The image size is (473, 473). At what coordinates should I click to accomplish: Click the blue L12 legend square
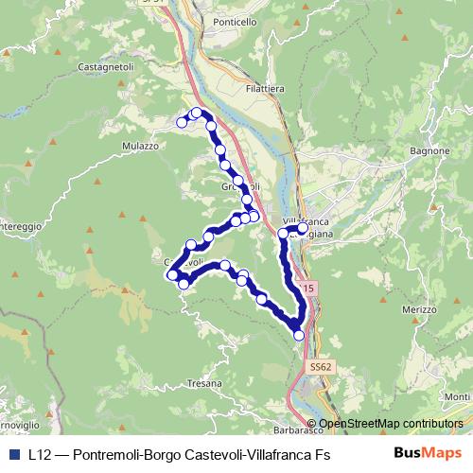tap(14, 454)
